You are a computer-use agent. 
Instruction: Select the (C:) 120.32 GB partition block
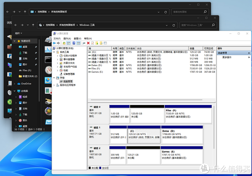(144, 134)
